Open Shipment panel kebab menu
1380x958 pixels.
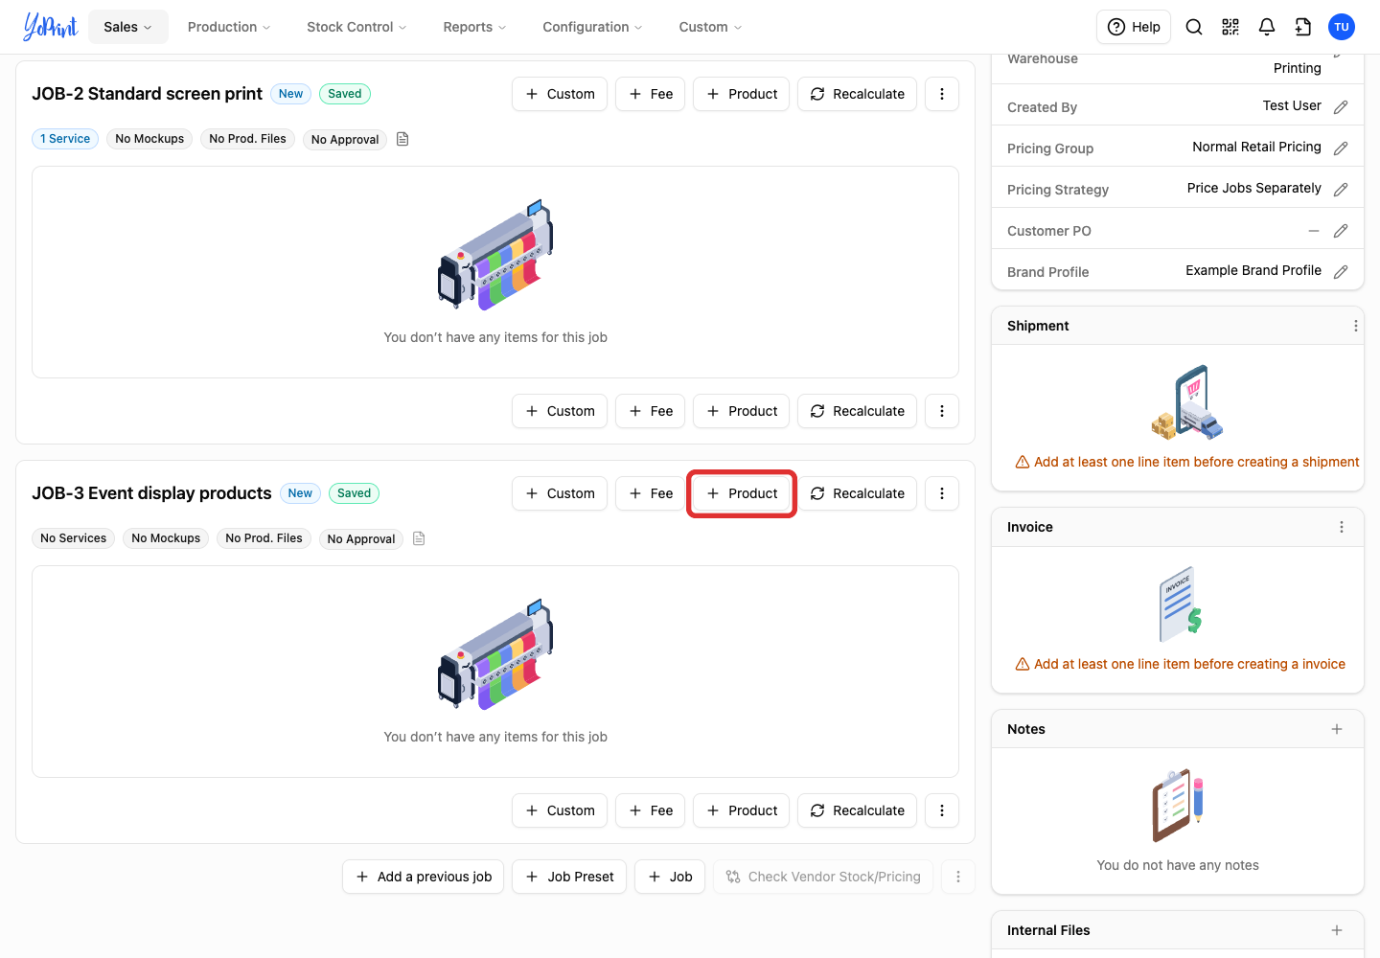click(1355, 326)
